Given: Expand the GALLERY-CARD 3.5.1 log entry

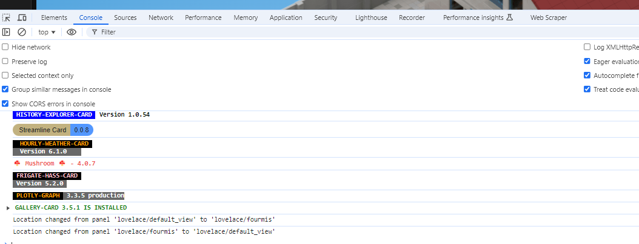Looking at the screenshot, I should (x=8, y=208).
